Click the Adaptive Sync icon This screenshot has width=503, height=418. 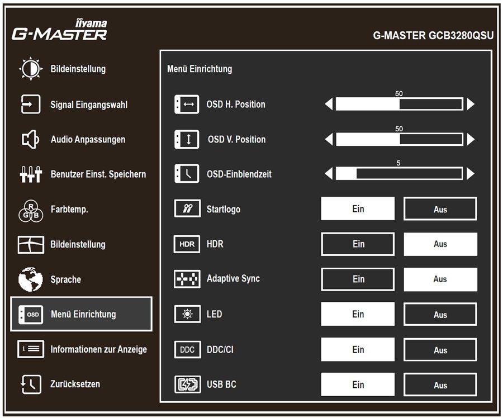click(x=187, y=279)
